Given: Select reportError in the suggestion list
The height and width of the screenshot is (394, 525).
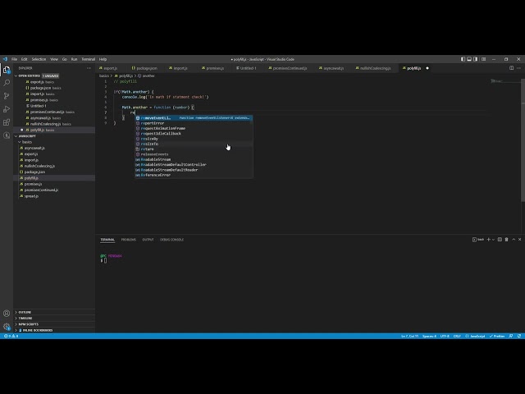Looking at the screenshot, I should pos(194,123).
